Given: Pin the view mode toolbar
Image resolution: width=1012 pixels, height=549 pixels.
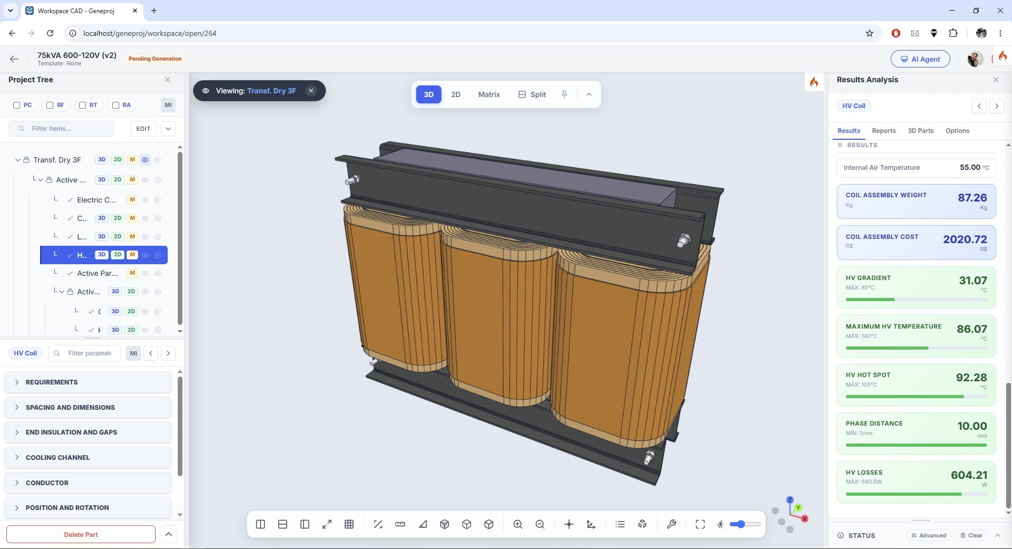Looking at the screenshot, I should pyautogui.click(x=564, y=94).
